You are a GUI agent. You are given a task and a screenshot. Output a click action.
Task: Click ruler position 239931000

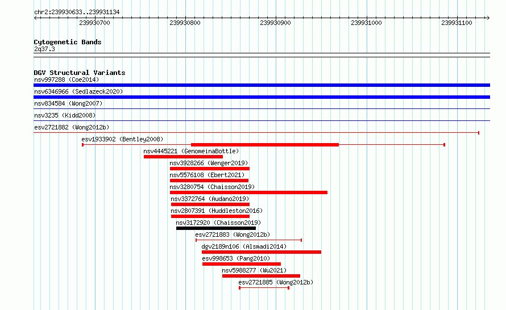coord(366,23)
